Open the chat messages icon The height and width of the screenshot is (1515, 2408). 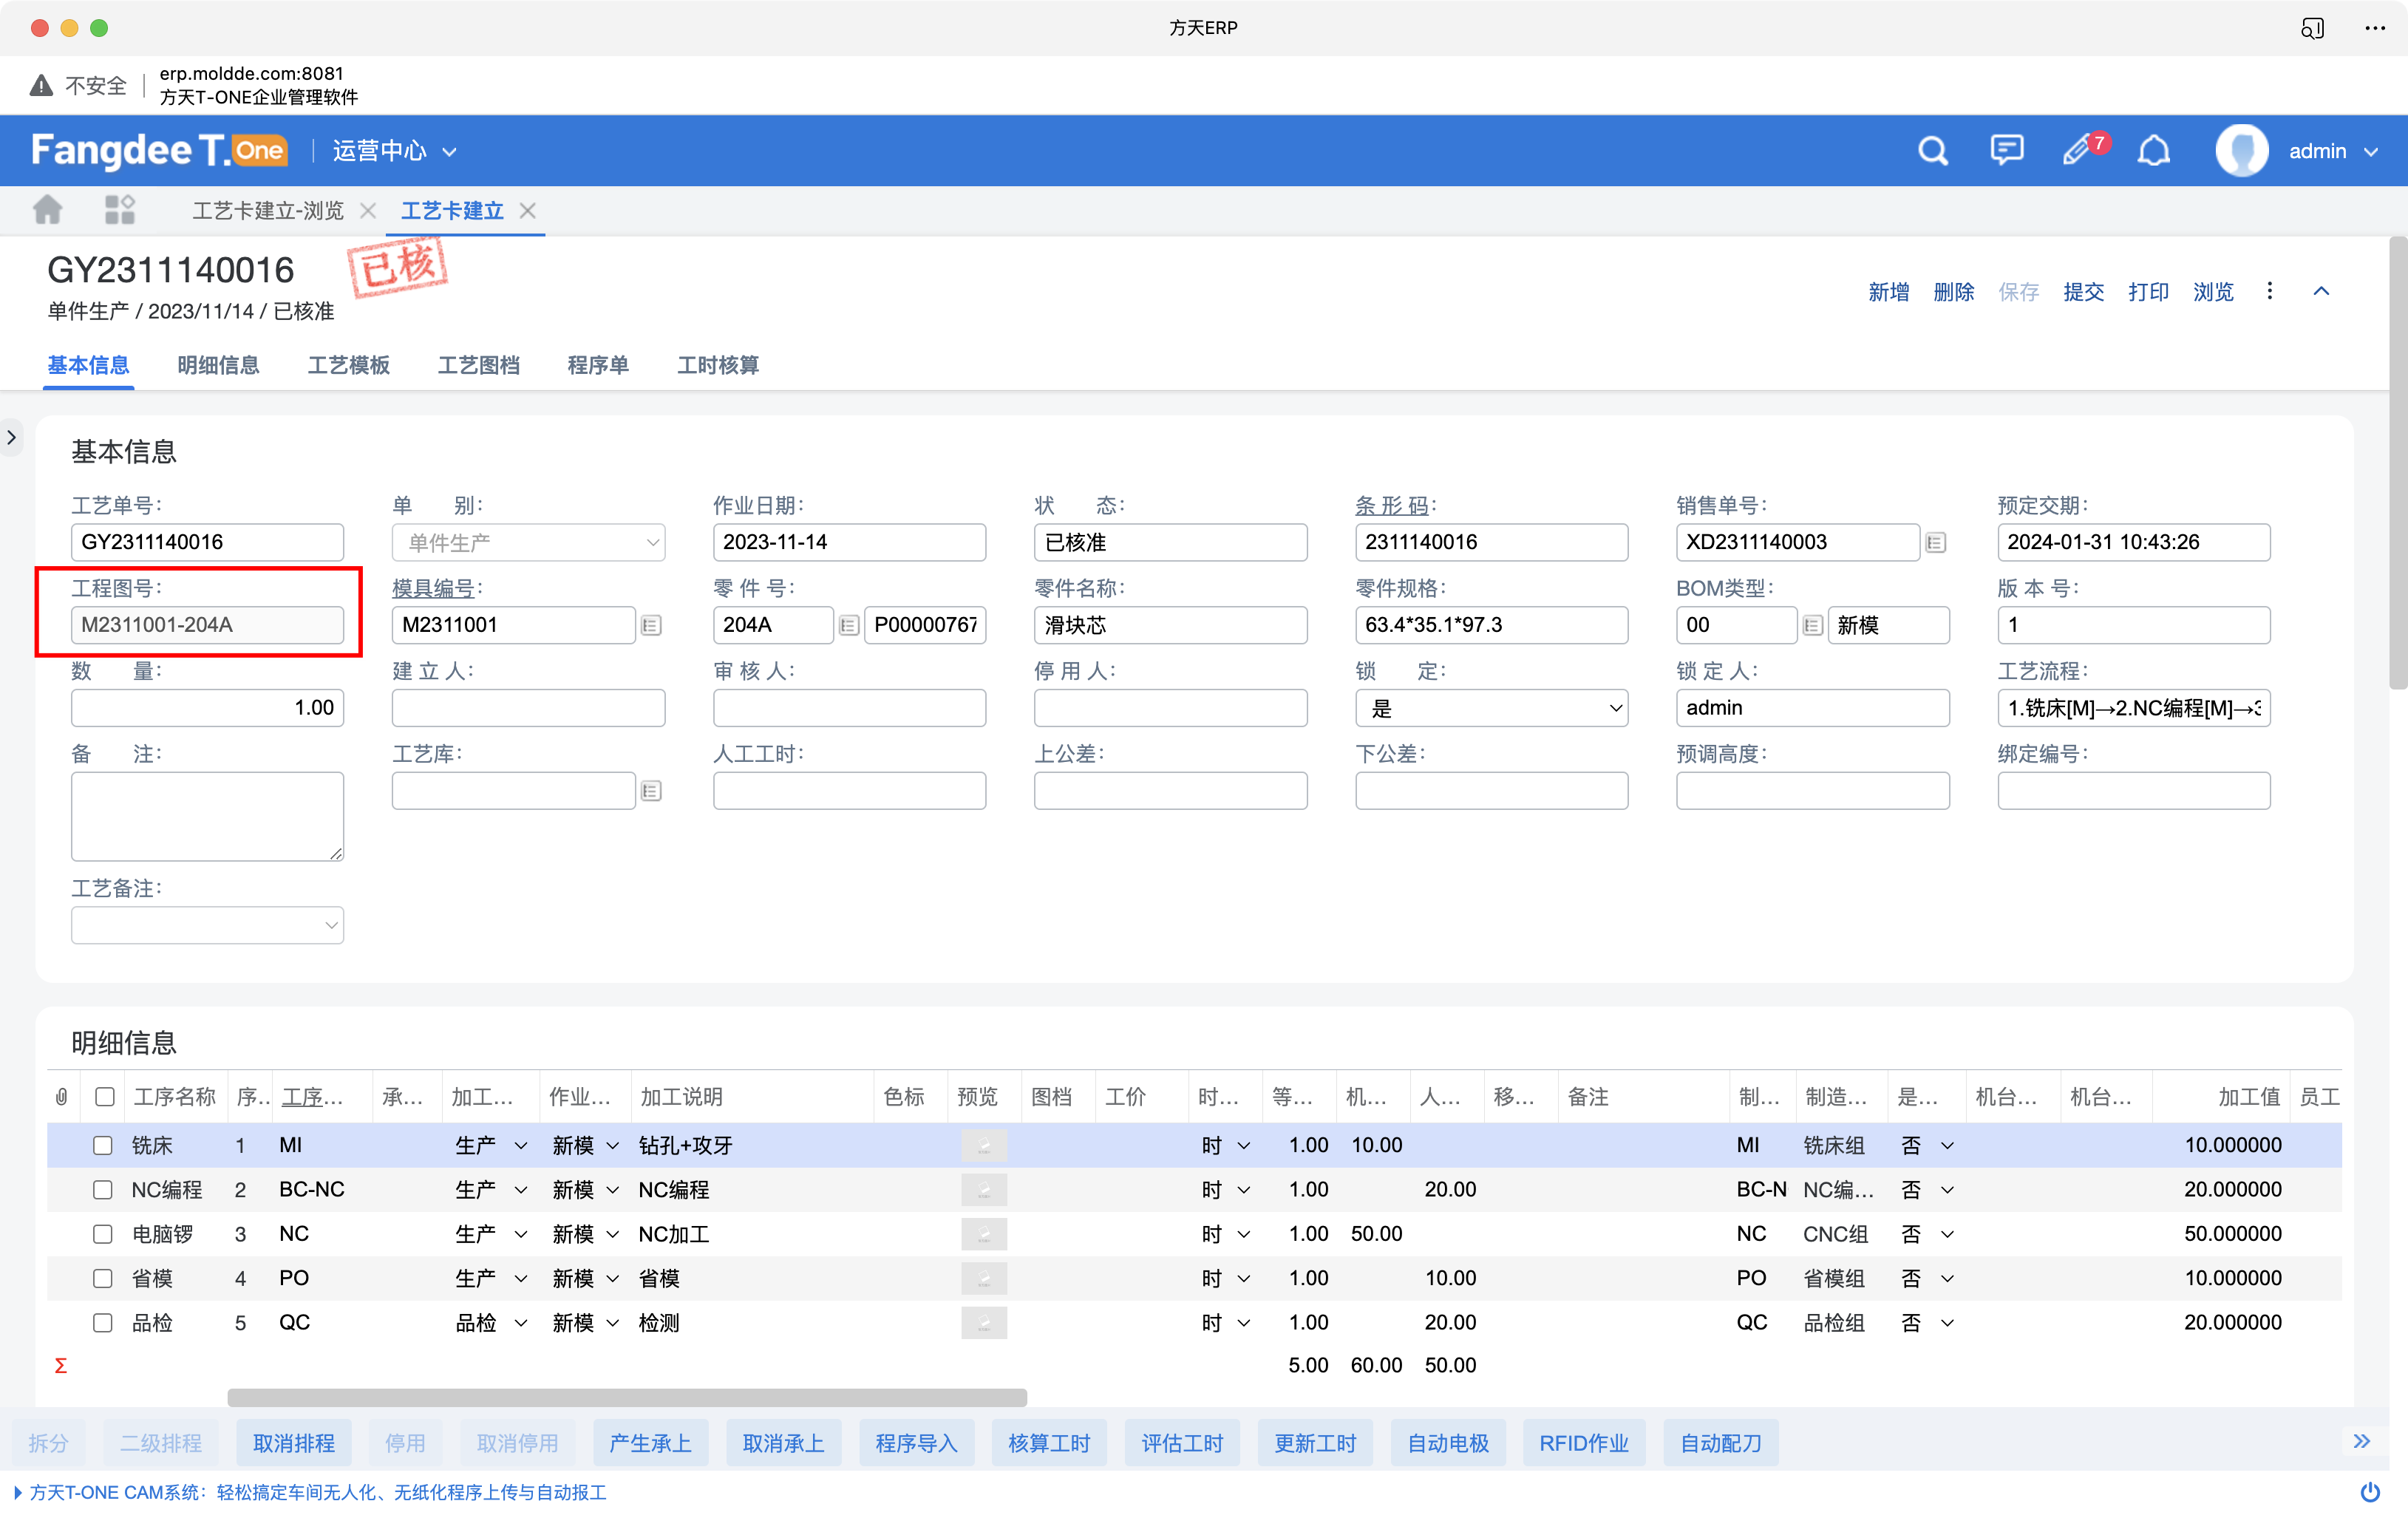(x=2006, y=151)
